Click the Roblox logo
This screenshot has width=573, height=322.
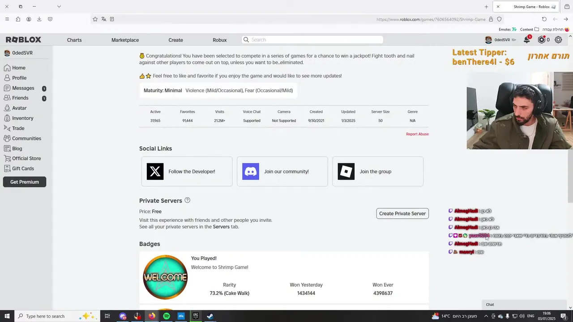pyautogui.click(x=23, y=40)
